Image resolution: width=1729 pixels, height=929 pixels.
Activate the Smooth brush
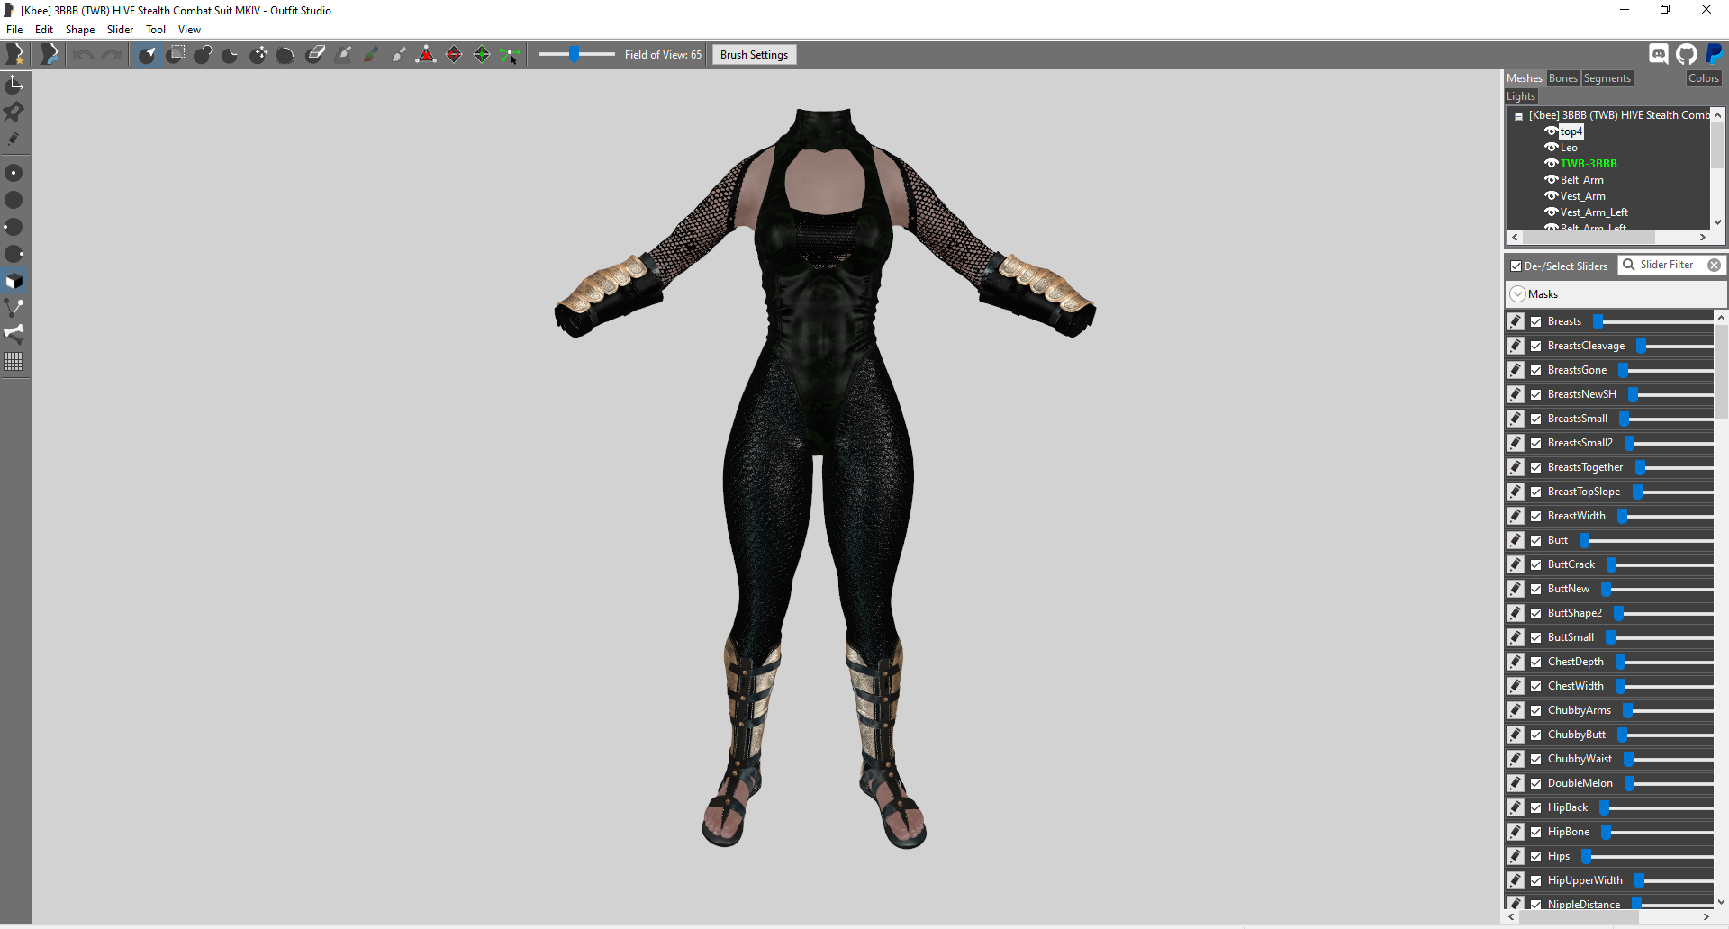285,54
